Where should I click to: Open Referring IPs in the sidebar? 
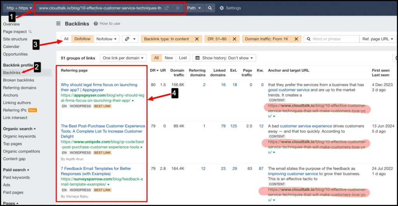[x=15, y=110]
